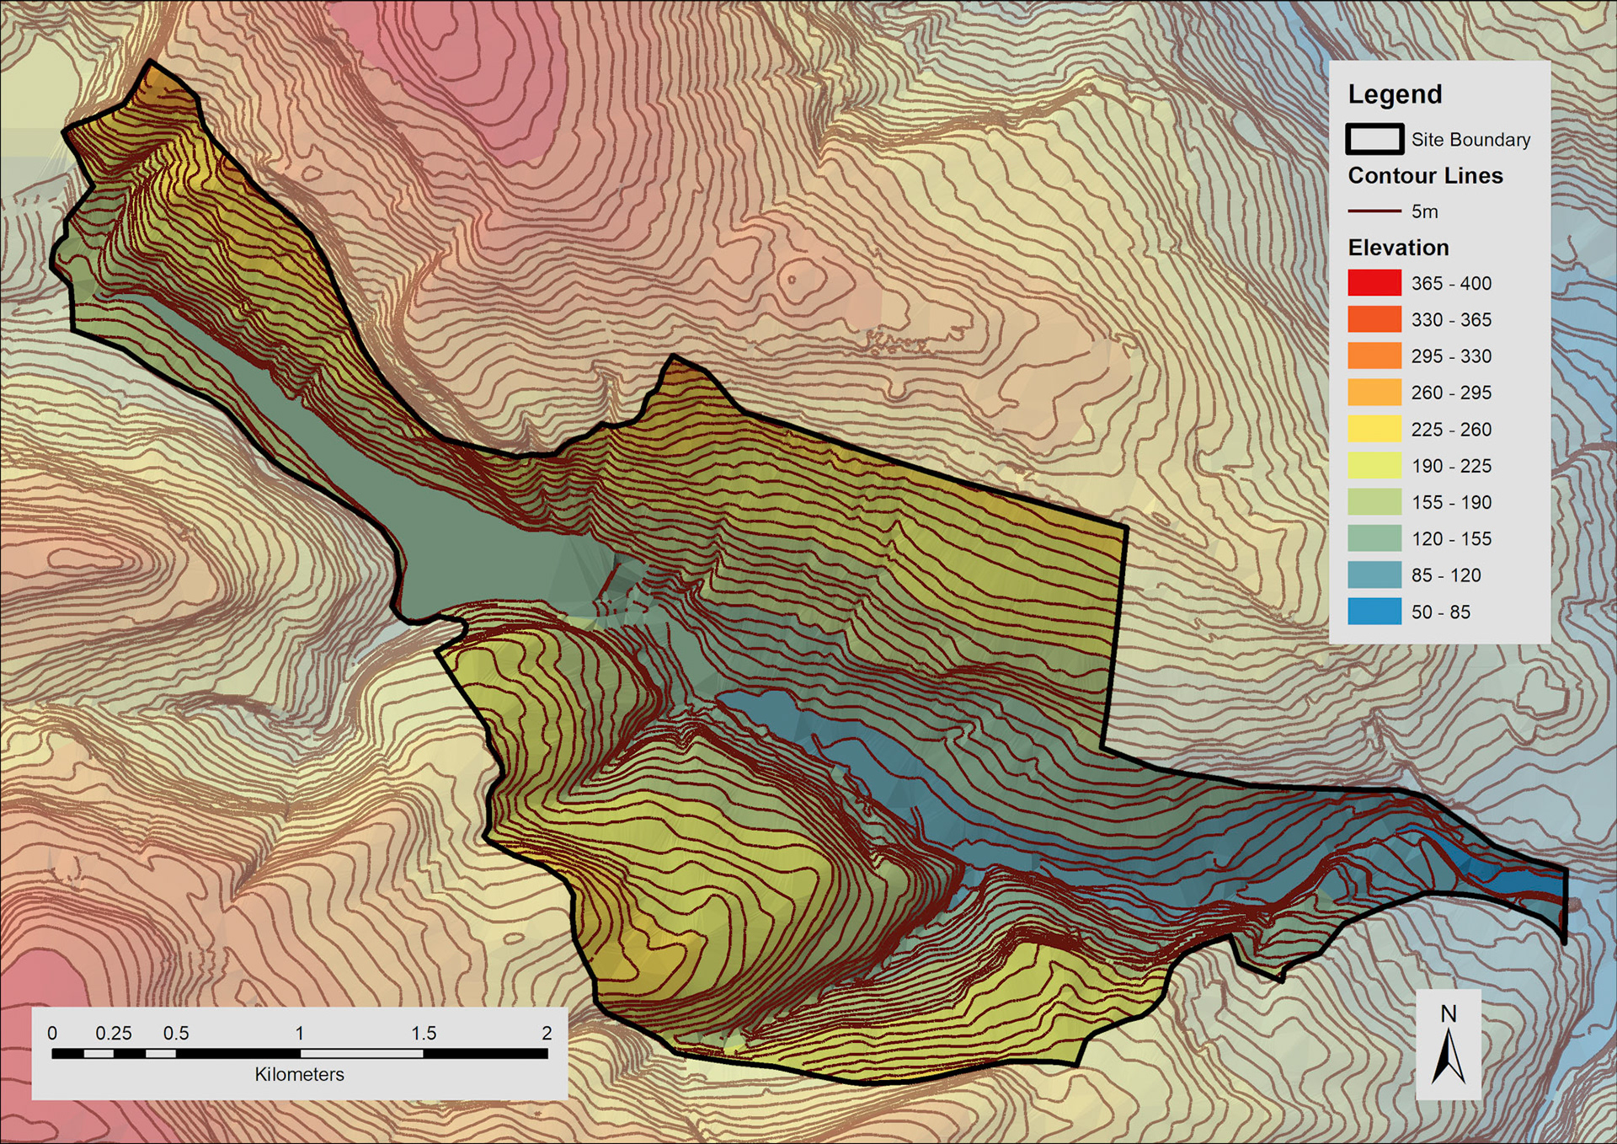Click the '155 - 190' range label
This screenshot has width=1617, height=1144.
pyautogui.click(x=1451, y=502)
